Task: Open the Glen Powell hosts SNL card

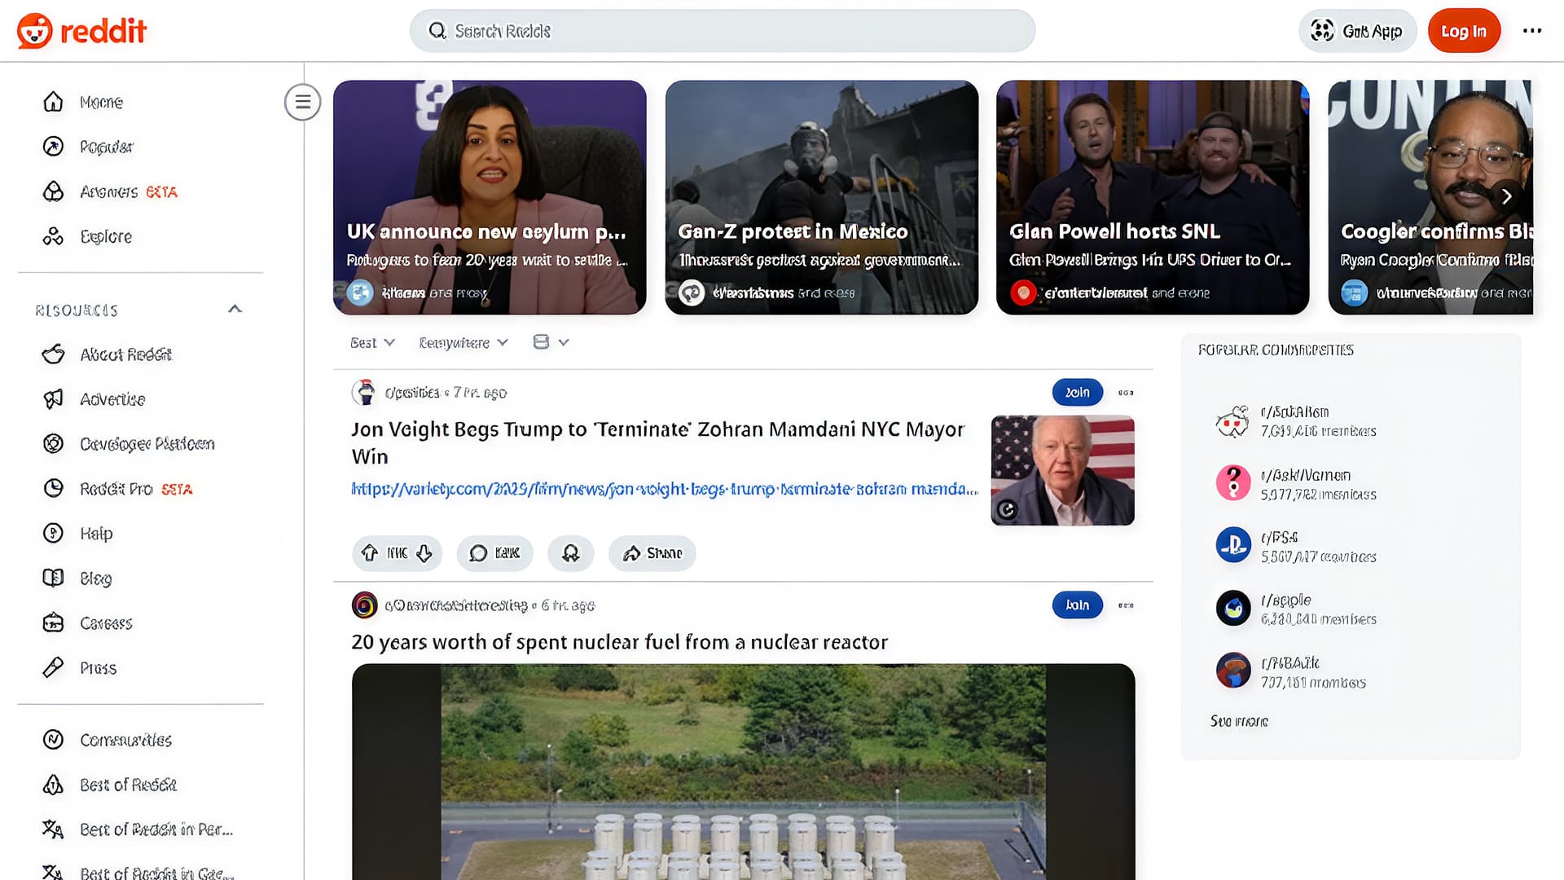Action: tap(1153, 197)
